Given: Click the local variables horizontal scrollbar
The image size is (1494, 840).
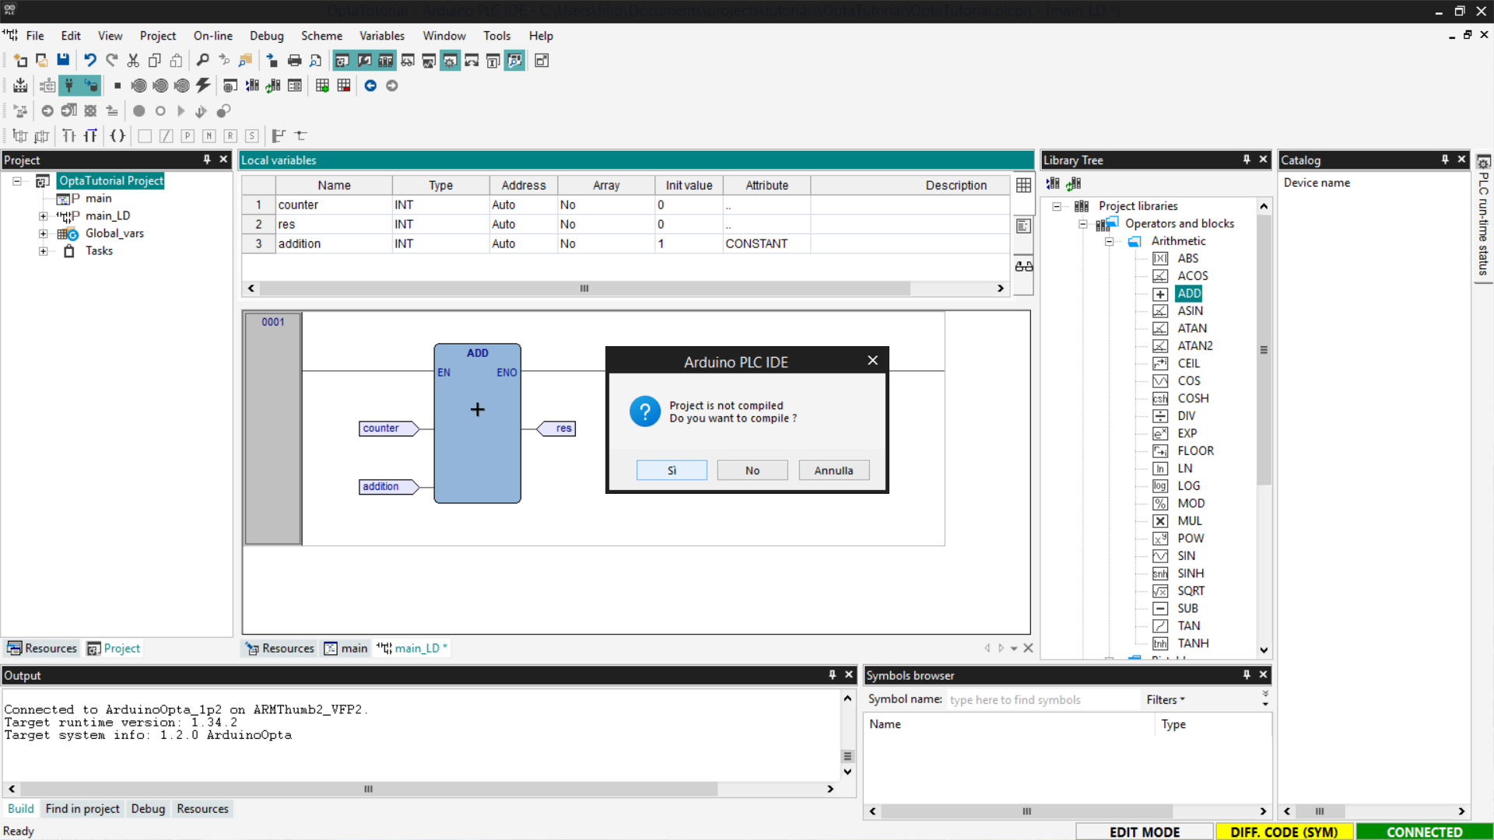Looking at the screenshot, I should [584, 289].
